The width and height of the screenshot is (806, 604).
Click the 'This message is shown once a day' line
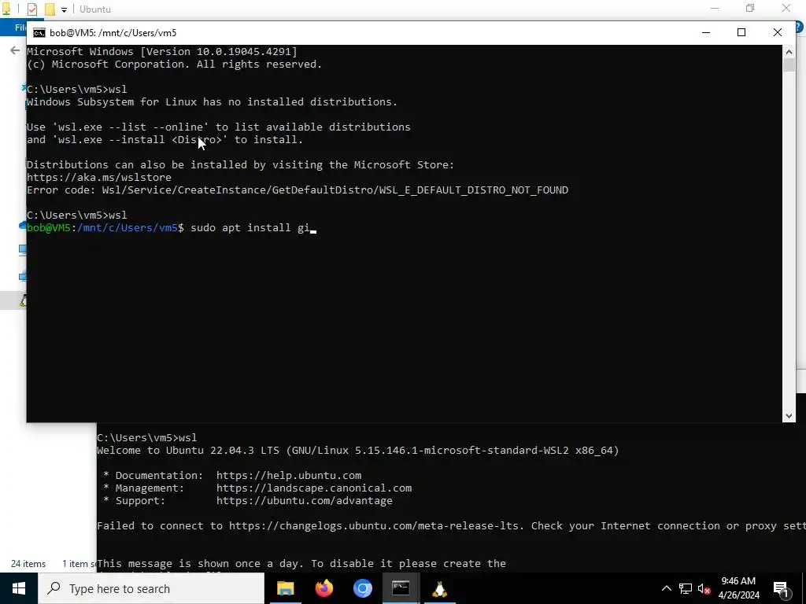[x=301, y=564]
